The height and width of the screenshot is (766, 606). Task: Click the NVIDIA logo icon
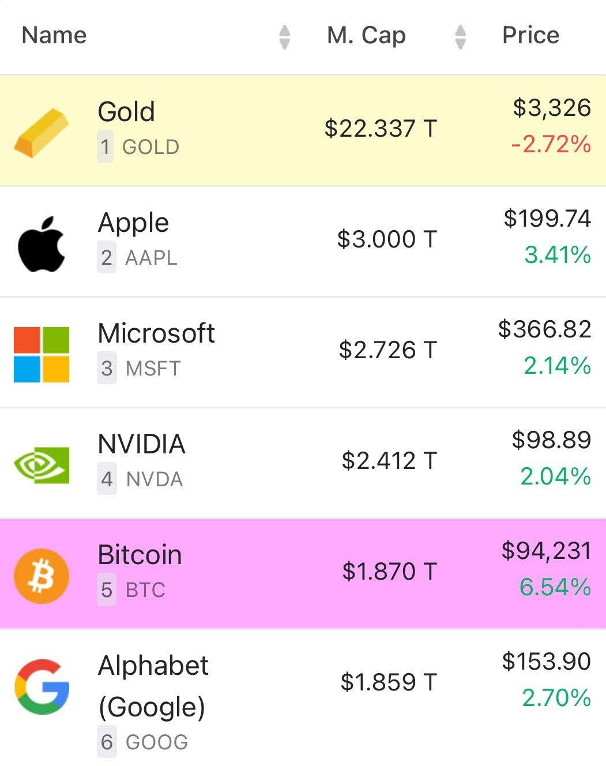pos(42,465)
